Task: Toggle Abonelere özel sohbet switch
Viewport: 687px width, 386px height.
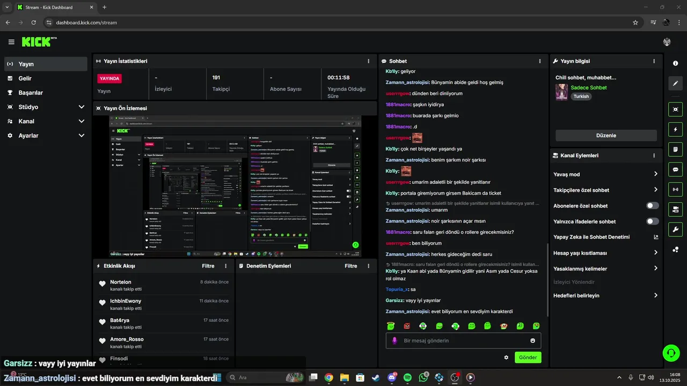Action: 653,206
